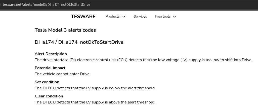Click the drive interface description sentence
Screen dimensions: 258x108
(143, 60)
